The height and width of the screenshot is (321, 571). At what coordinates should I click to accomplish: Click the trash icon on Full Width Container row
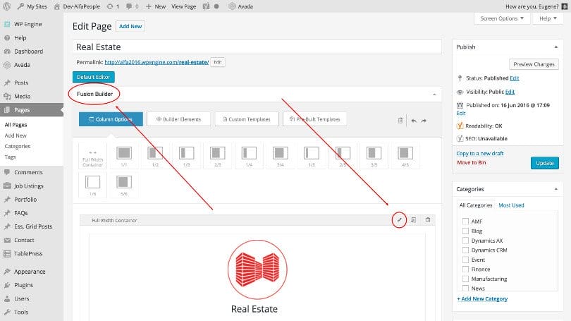click(x=427, y=220)
